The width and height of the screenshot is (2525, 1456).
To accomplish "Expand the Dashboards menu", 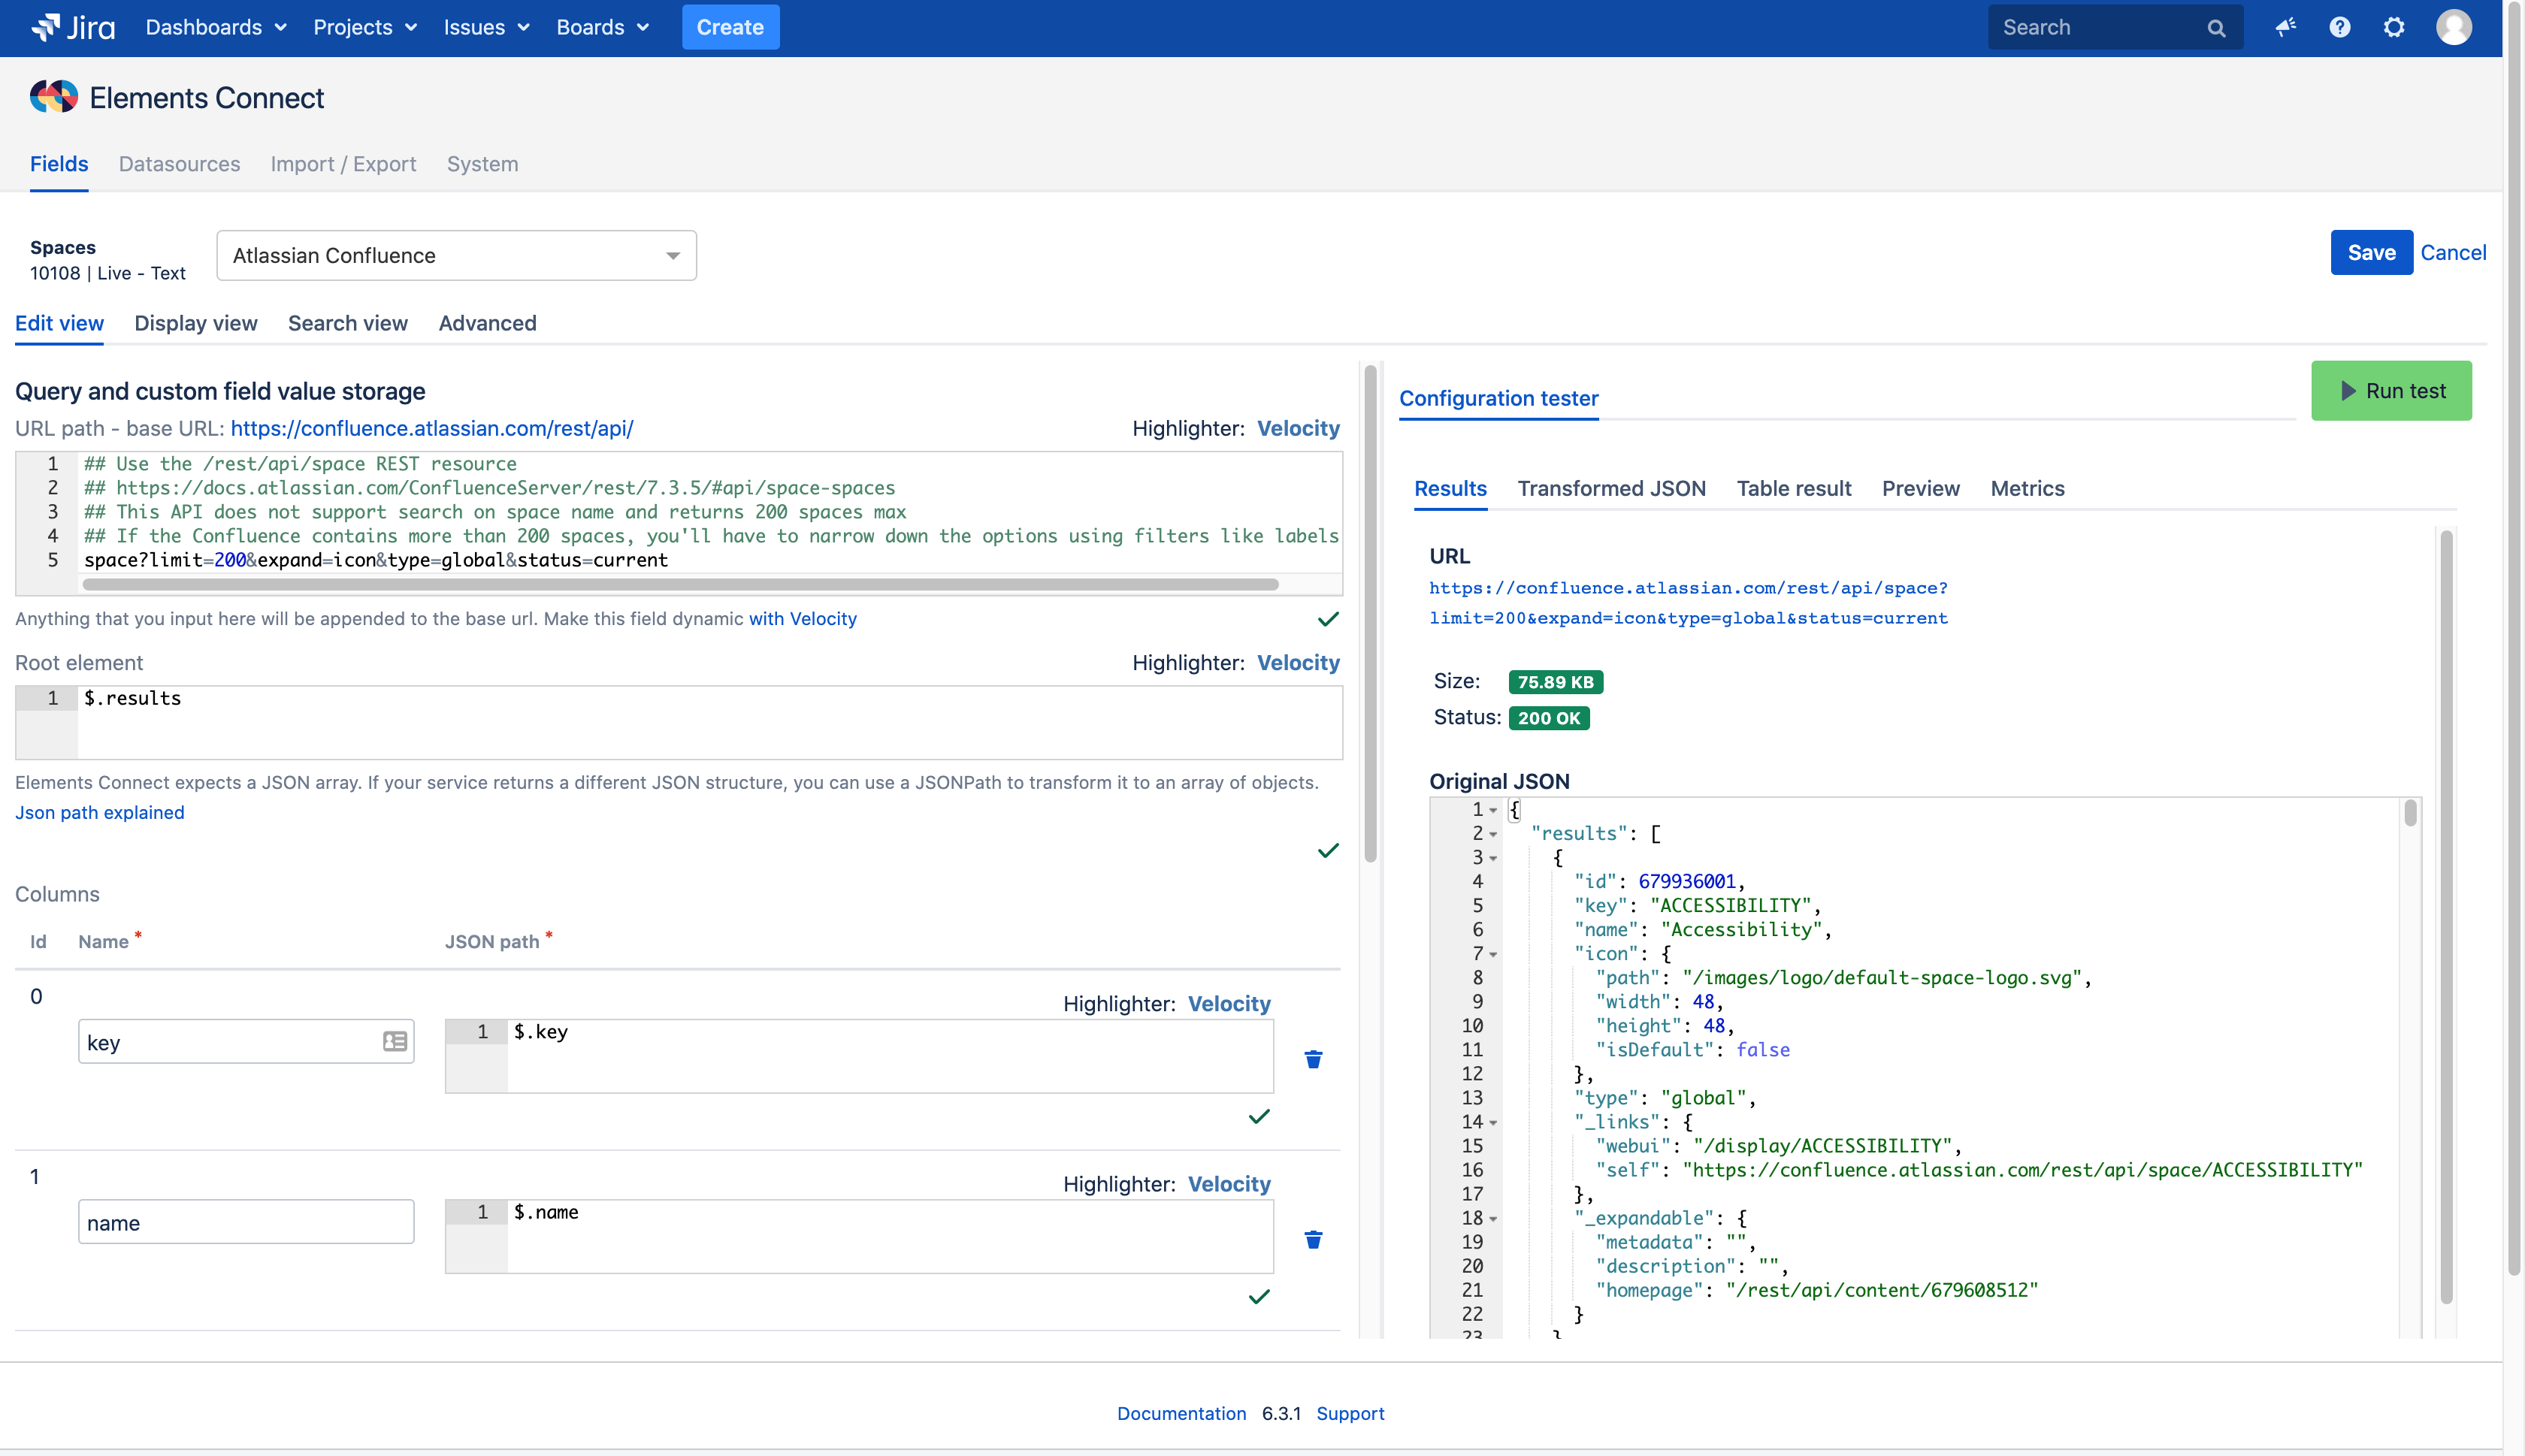I will pos(215,27).
